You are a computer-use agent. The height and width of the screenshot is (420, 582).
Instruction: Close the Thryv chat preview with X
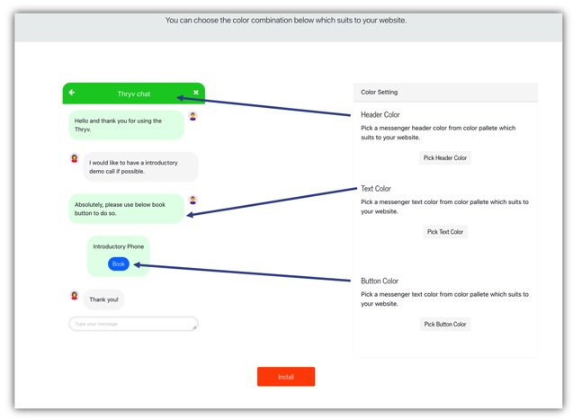[196, 93]
